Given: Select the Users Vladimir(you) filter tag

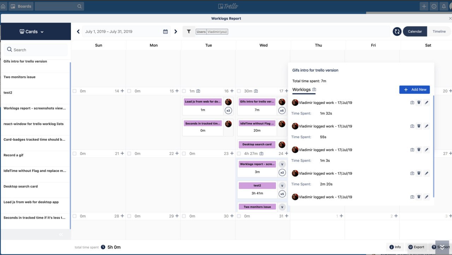Looking at the screenshot, I should coord(212,32).
